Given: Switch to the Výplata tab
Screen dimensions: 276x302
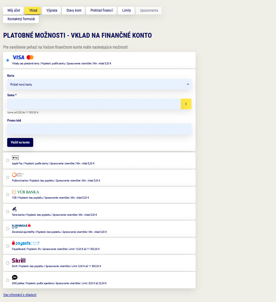Looking at the screenshot, I should click(52, 11).
